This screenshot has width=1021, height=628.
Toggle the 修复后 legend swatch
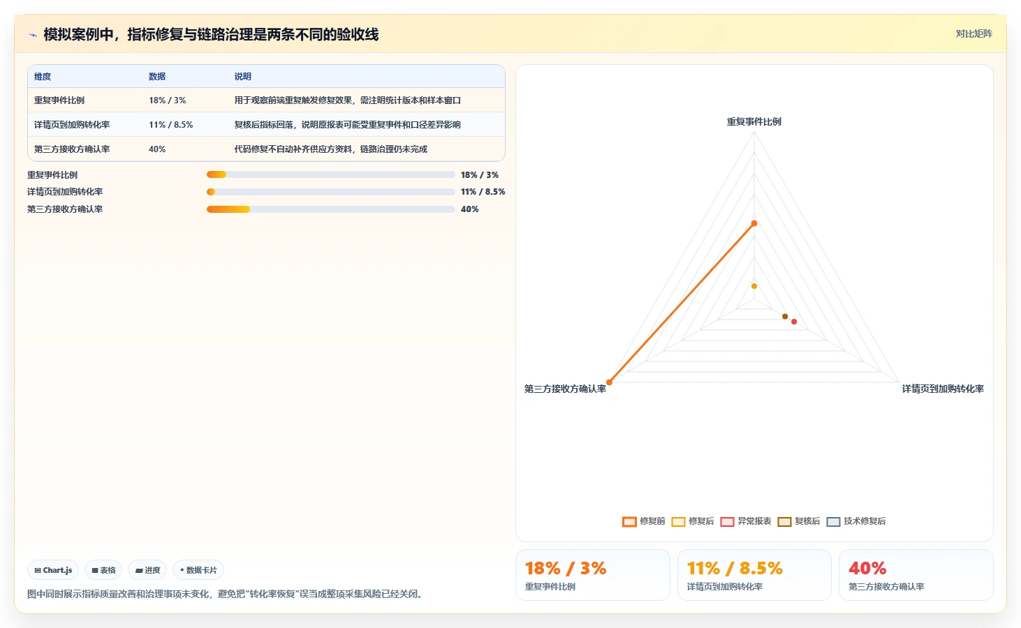678,521
